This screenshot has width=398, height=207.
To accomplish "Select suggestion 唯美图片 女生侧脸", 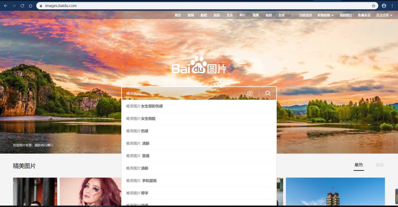I will click(x=199, y=119).
